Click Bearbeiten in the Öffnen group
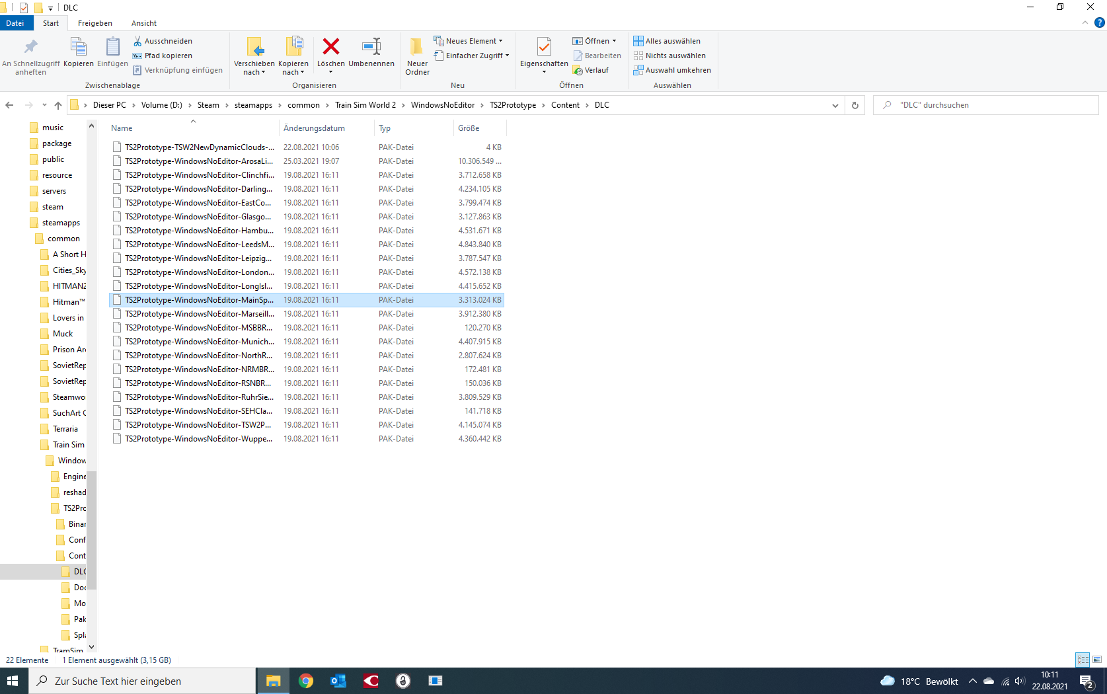Viewport: 1107px width, 694px height. (x=597, y=56)
